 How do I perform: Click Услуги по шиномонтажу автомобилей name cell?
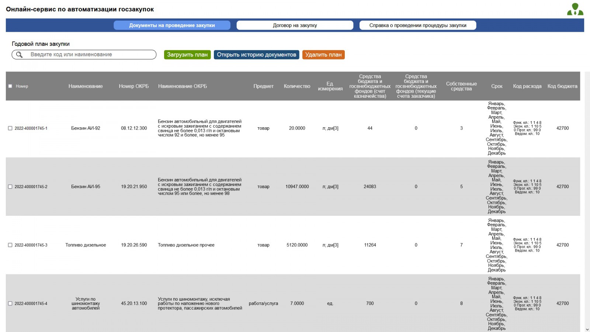coord(86,304)
